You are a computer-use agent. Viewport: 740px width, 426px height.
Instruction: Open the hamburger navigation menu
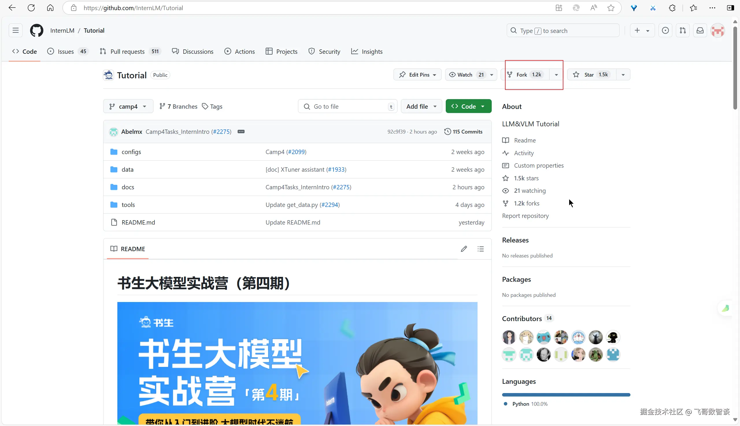coord(16,30)
